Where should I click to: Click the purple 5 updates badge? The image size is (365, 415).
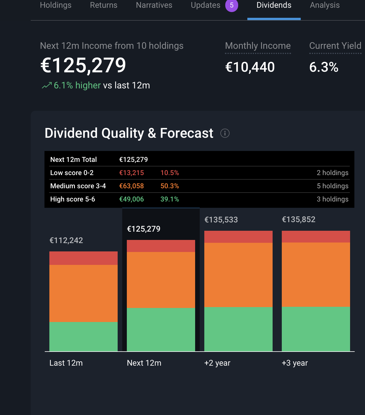tap(232, 5)
